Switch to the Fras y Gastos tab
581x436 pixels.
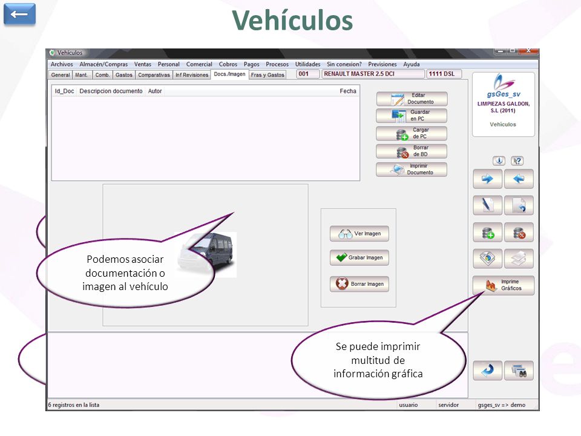pos(268,75)
